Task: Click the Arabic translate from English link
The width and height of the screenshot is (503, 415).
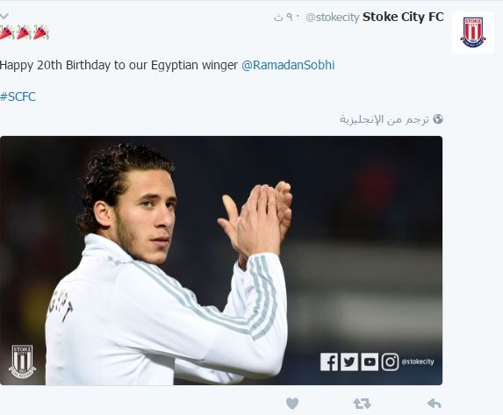Action: [x=384, y=119]
